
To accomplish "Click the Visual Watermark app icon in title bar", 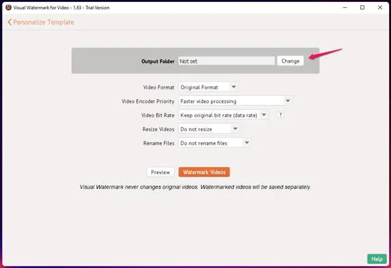I will [x=8, y=8].
